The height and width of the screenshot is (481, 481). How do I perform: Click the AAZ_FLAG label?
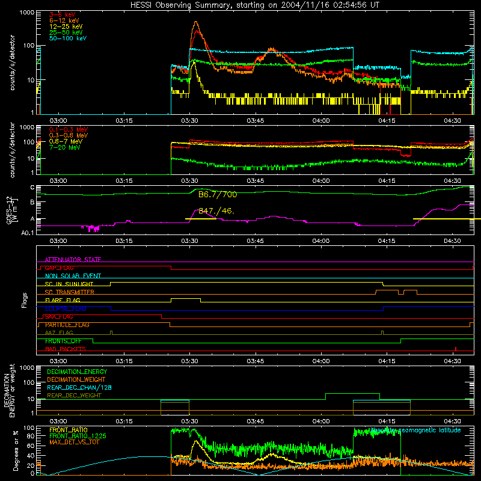(x=59, y=332)
